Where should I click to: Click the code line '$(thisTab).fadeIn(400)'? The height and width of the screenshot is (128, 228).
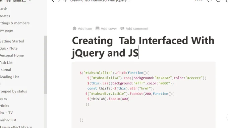[x=108, y=99]
